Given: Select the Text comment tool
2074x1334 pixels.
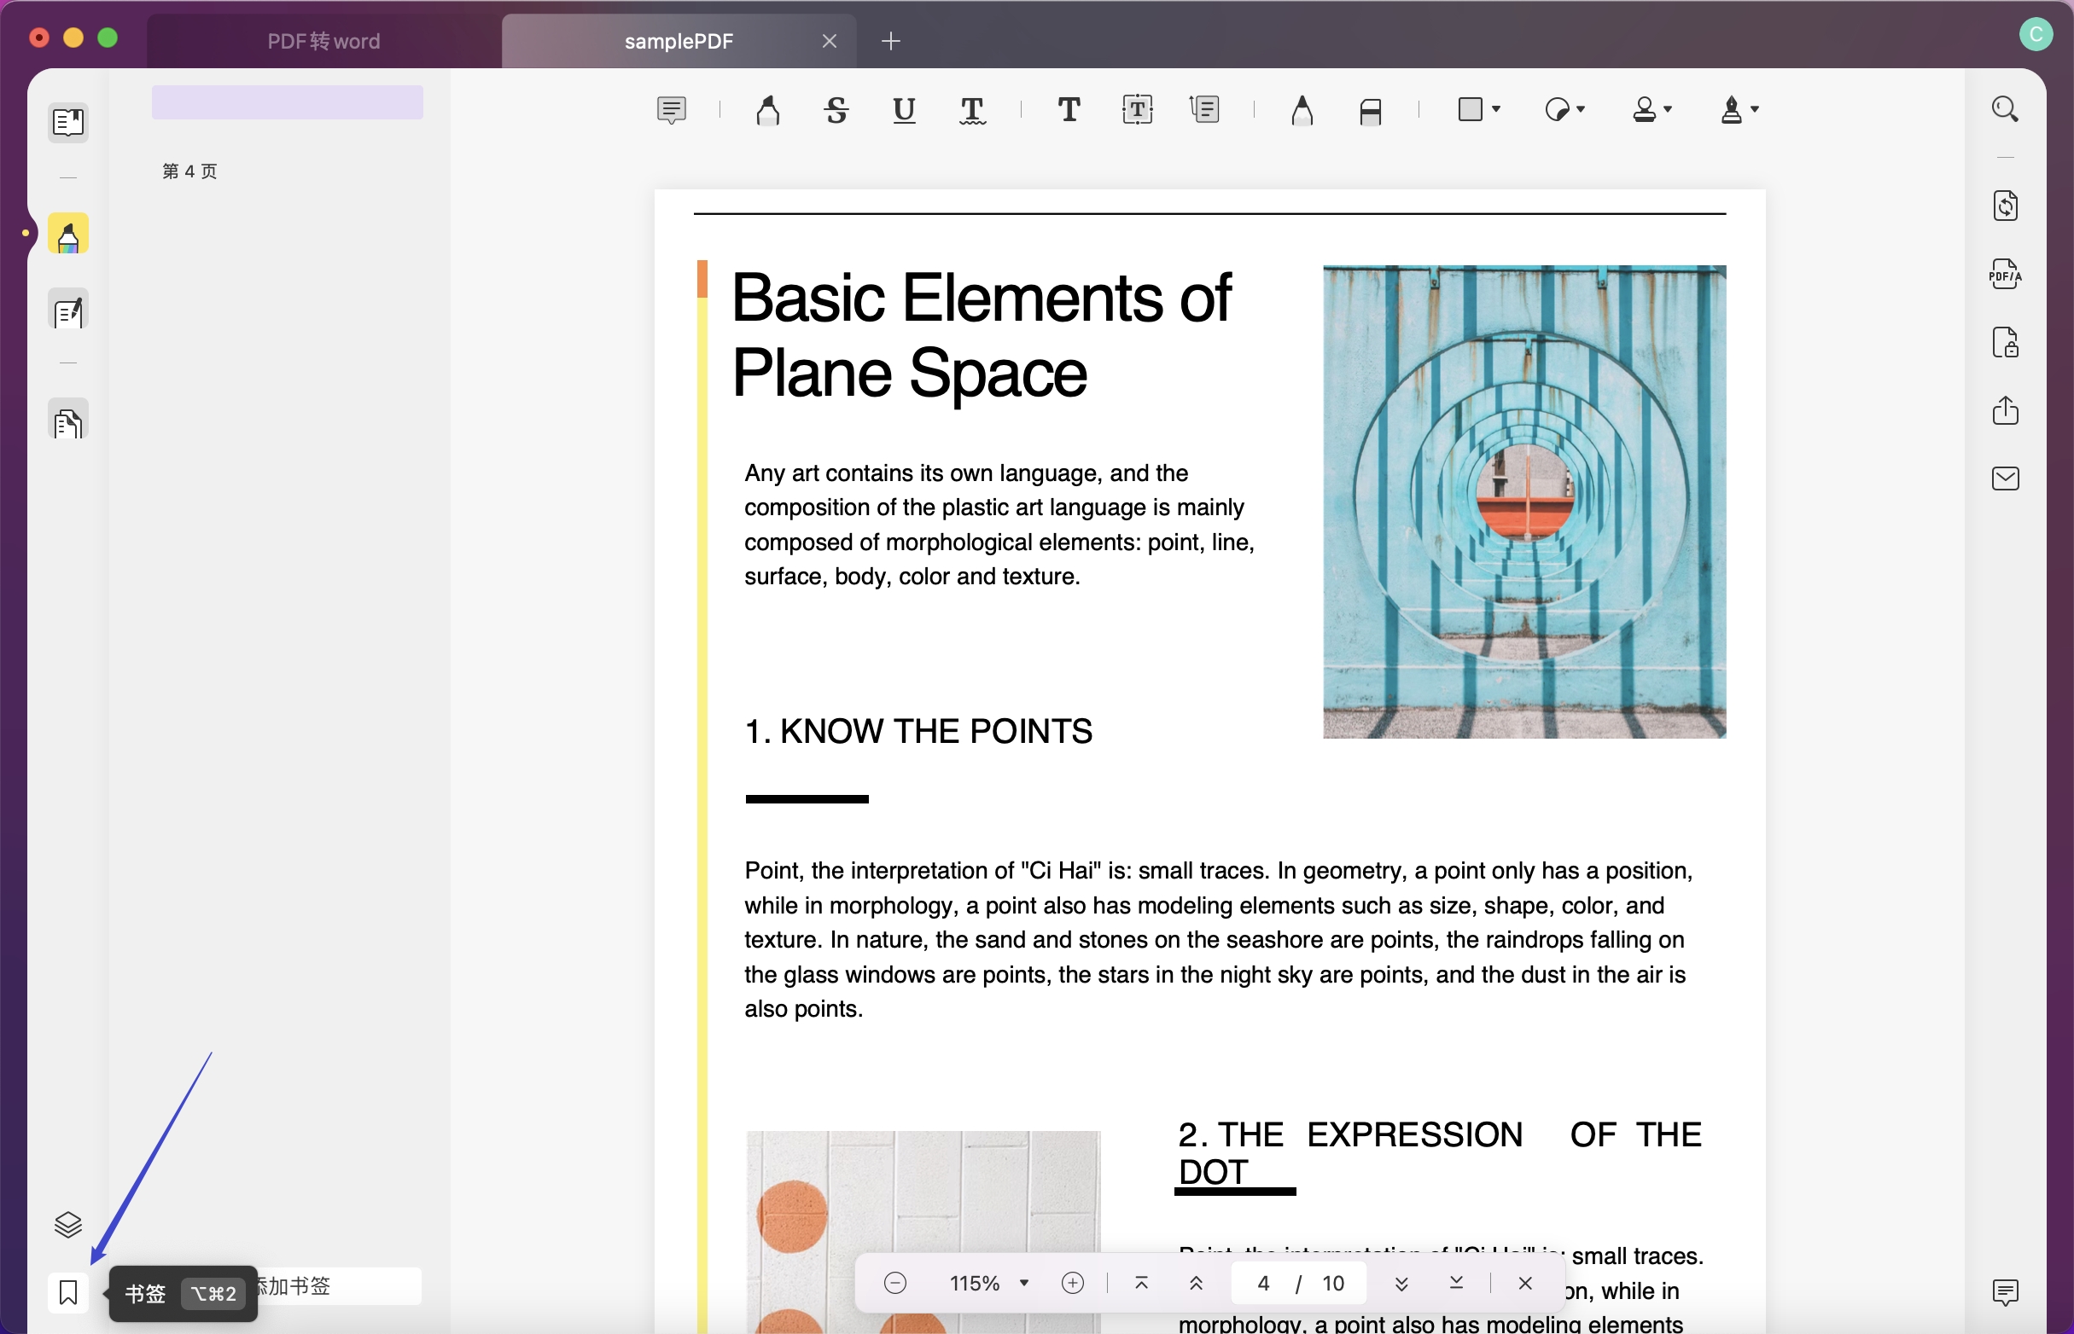Looking at the screenshot, I should coord(1069,110).
